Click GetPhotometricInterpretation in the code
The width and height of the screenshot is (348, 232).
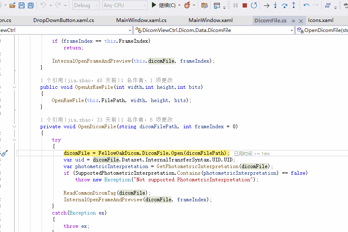tap(198, 166)
